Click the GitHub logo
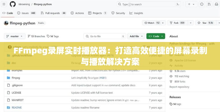220x112 pixels. (x=13, y=4)
